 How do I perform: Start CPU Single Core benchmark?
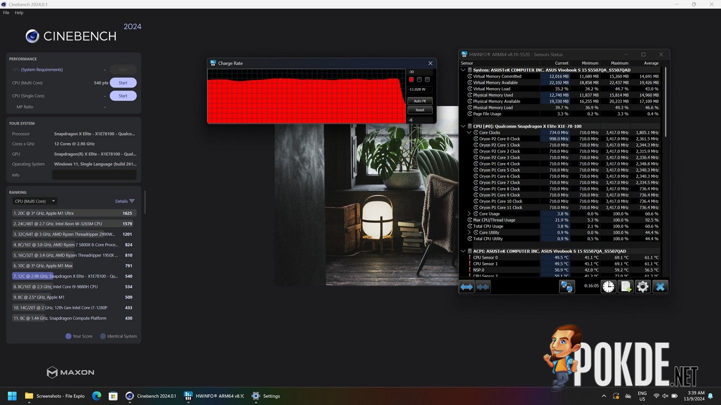tap(123, 95)
